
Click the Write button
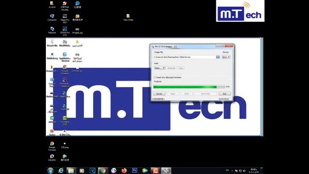click(186, 94)
